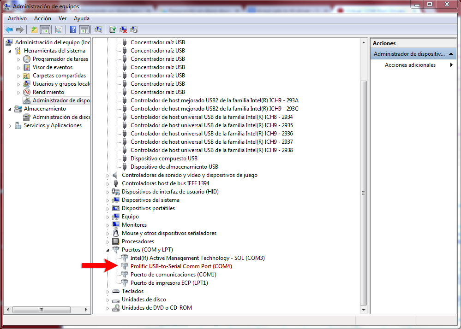Viewport: 461px width, 329px height.
Task: Select Prolific USB-to-Serial Comm Port (COM4)
Action: (x=181, y=266)
